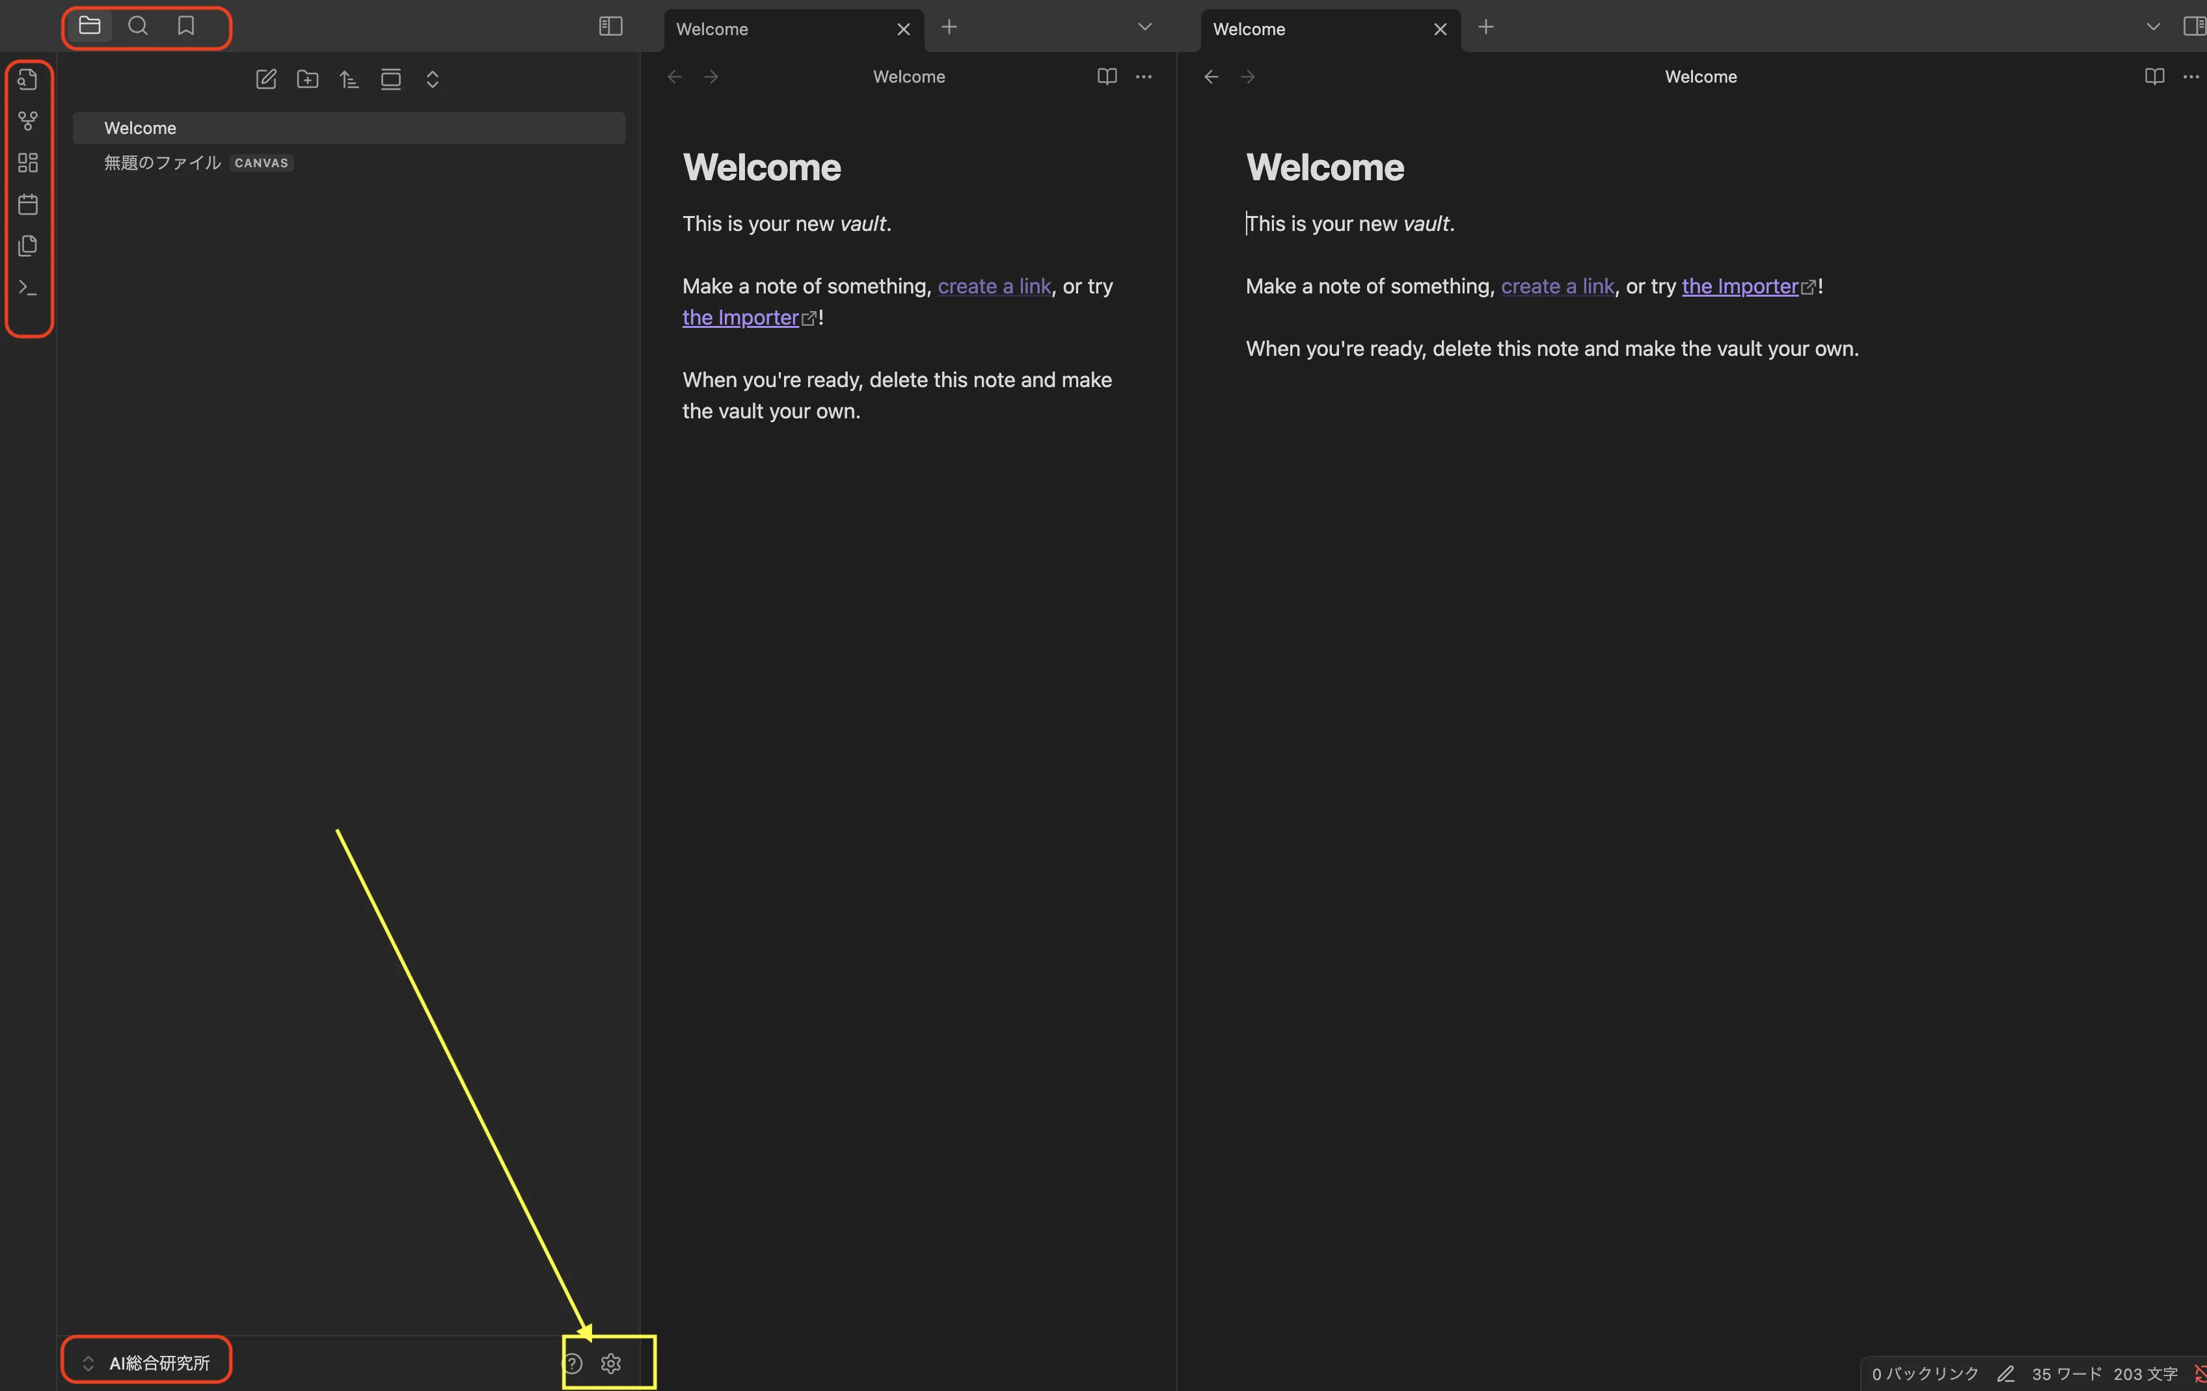Open change sort order menu
Screen dimensions: 2207x1391
[349, 80]
